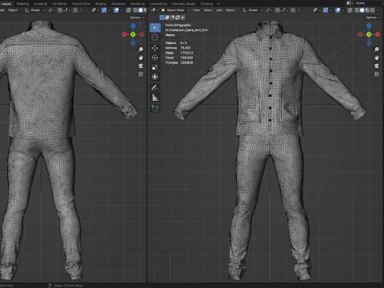384x288 pixels.
Task: Toggle gizmo display in right viewport
Action: coord(326,10)
